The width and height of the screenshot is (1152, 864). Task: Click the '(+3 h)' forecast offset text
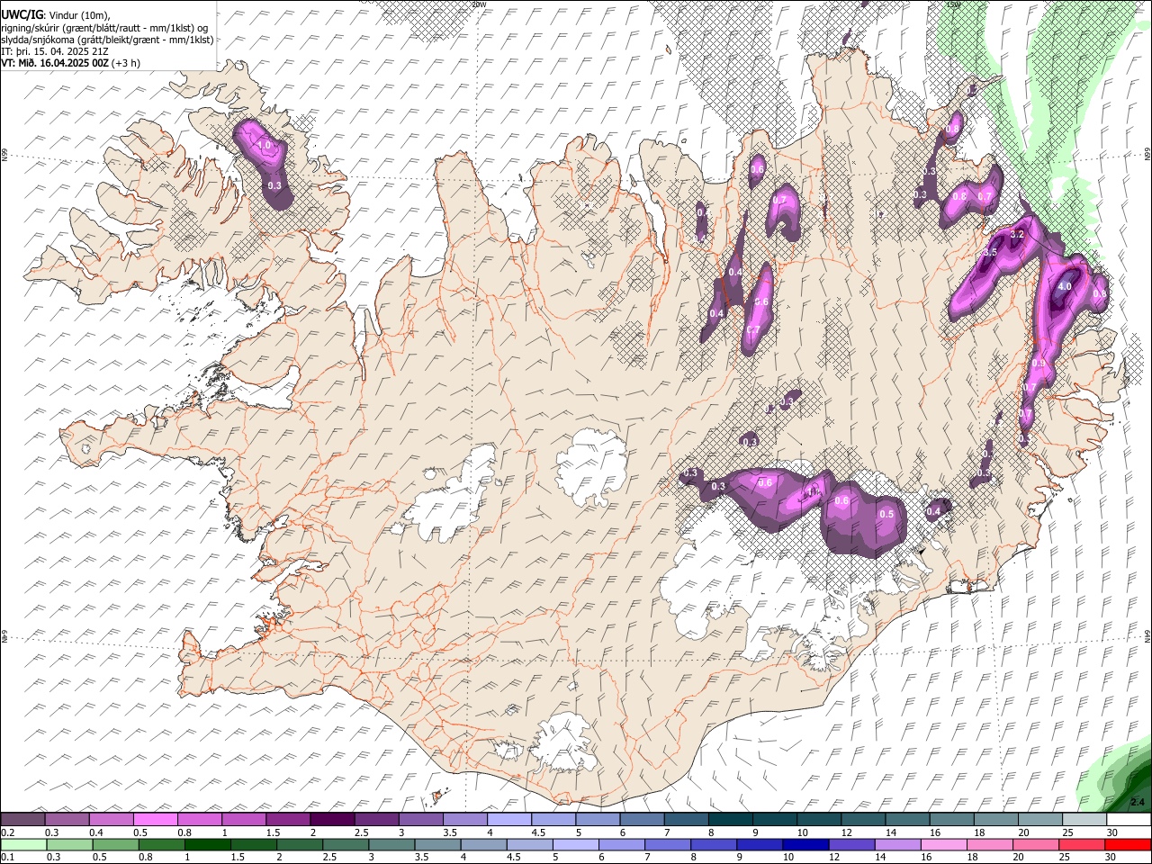point(126,63)
